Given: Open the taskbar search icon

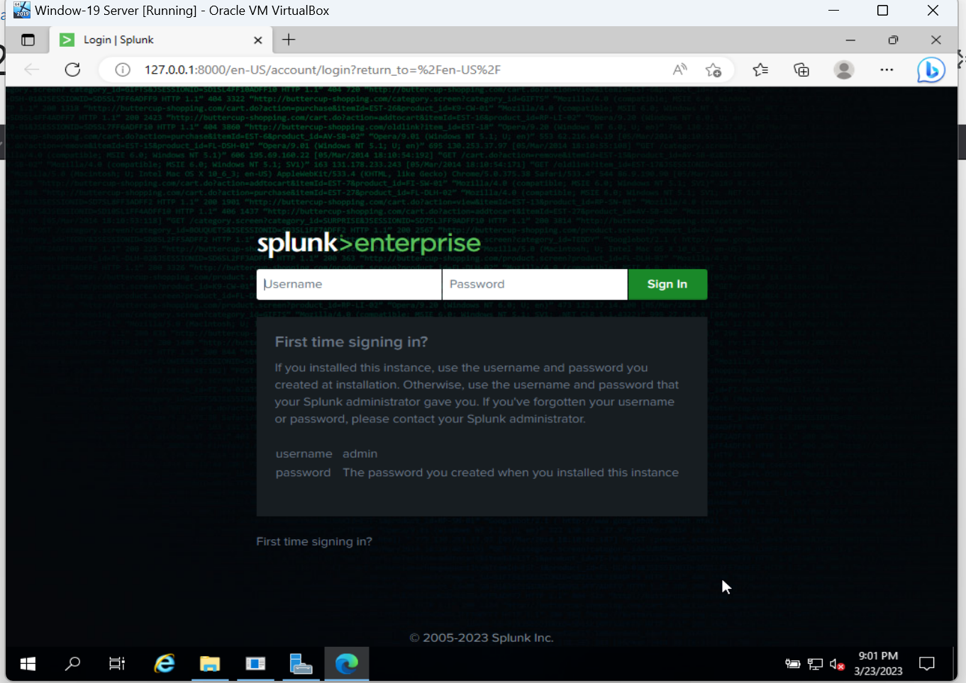Looking at the screenshot, I should (72, 664).
